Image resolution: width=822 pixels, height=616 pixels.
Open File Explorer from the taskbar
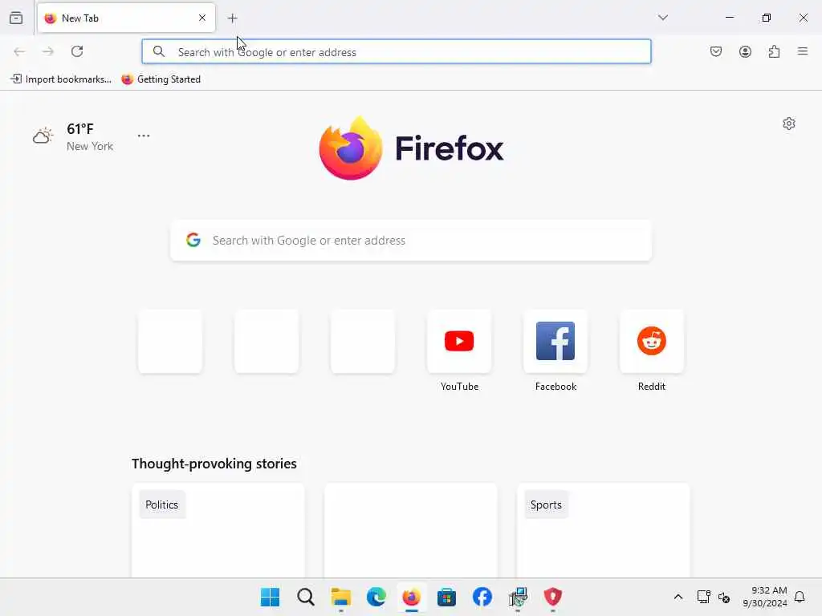point(340,597)
